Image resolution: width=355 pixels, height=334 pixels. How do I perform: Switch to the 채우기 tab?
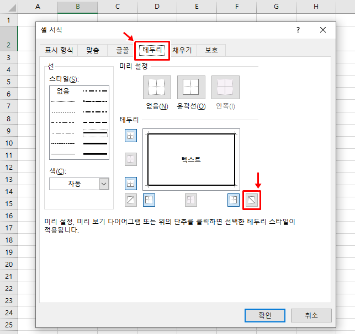(182, 50)
